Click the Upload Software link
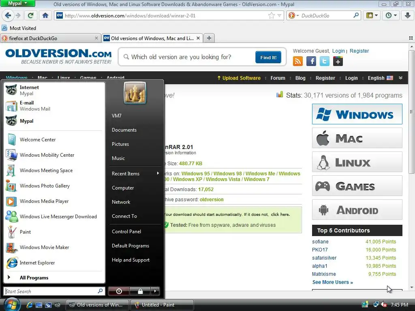The width and height of the screenshot is (415, 311). click(x=239, y=78)
